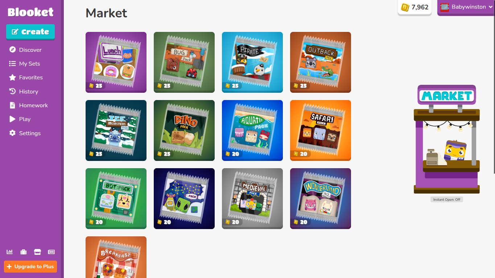Click the market stall shopkeeper illustration

coord(447,139)
